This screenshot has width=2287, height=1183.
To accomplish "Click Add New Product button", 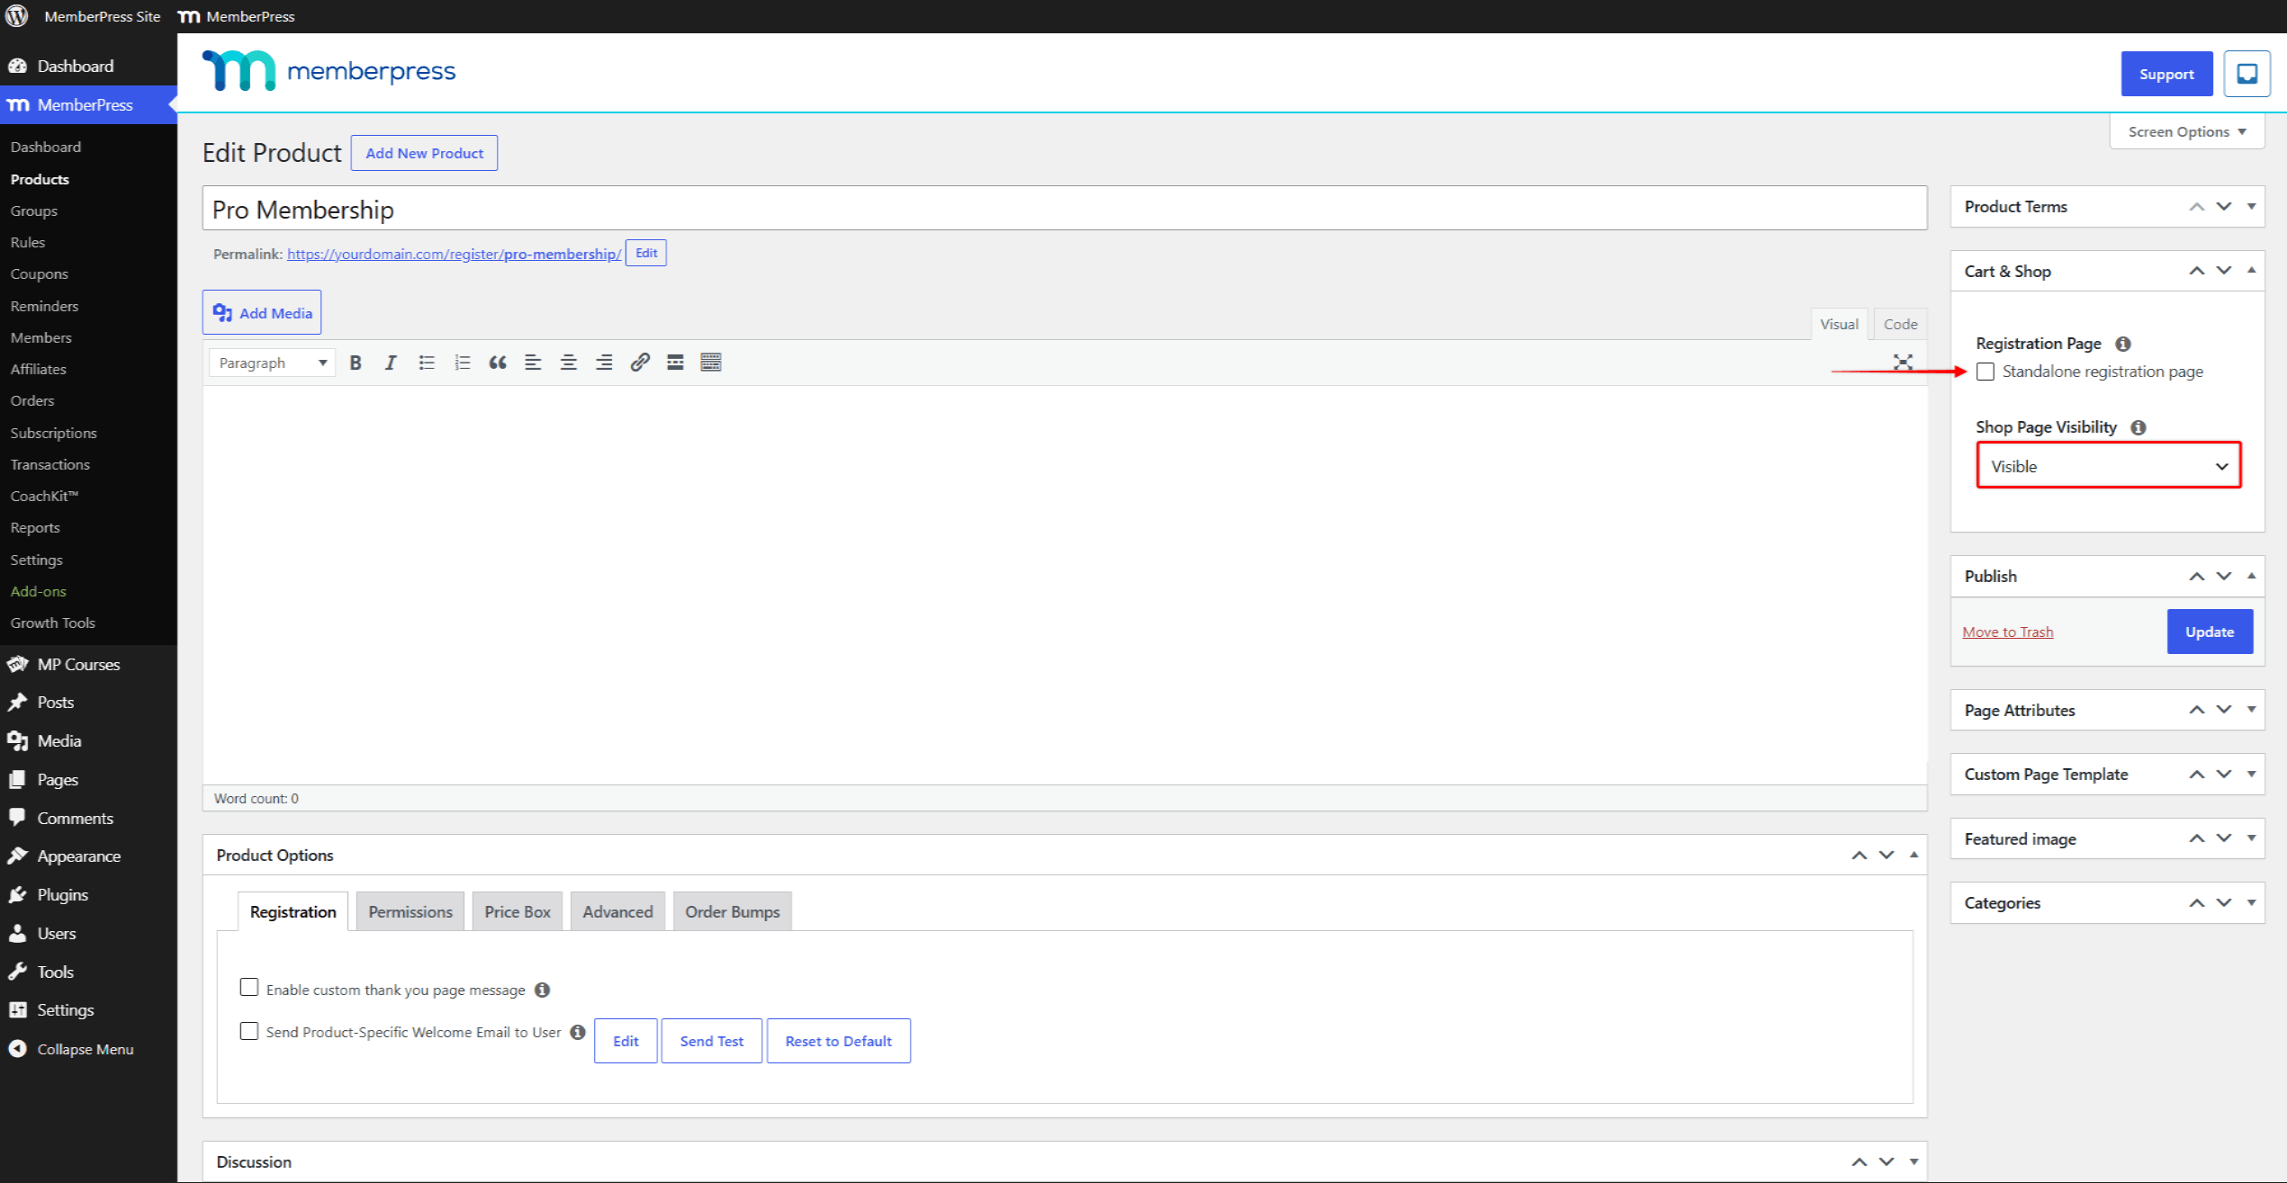I will pos(424,153).
